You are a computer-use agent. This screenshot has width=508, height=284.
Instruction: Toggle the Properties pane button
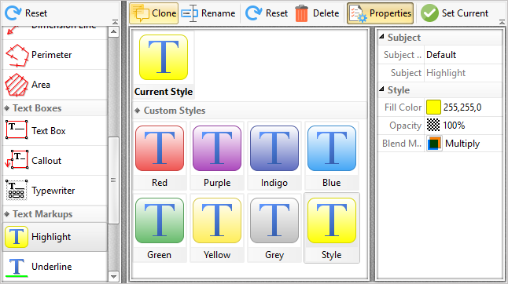pyautogui.click(x=381, y=13)
